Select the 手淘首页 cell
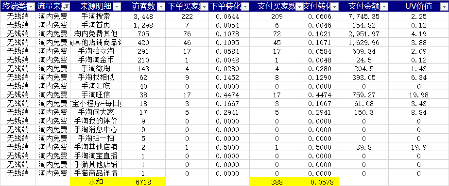The height and width of the screenshot is (186, 449). [x=96, y=25]
